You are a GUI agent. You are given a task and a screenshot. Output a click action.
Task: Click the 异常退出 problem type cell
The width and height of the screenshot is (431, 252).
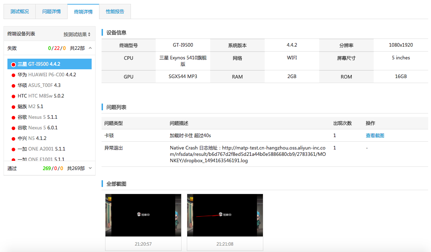tap(114, 148)
